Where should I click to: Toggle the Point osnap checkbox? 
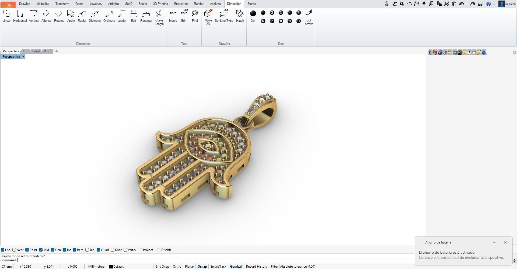27,250
